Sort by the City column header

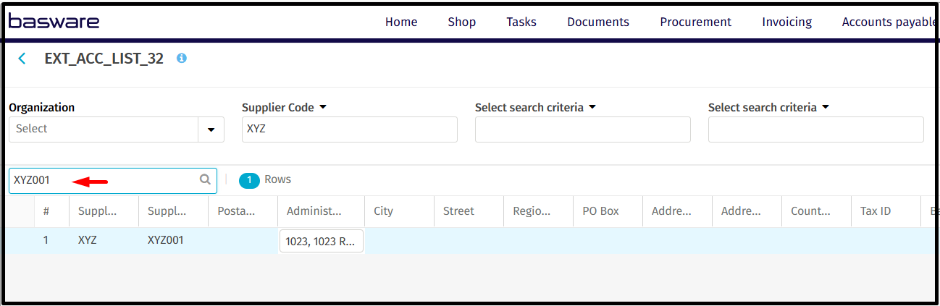point(383,211)
